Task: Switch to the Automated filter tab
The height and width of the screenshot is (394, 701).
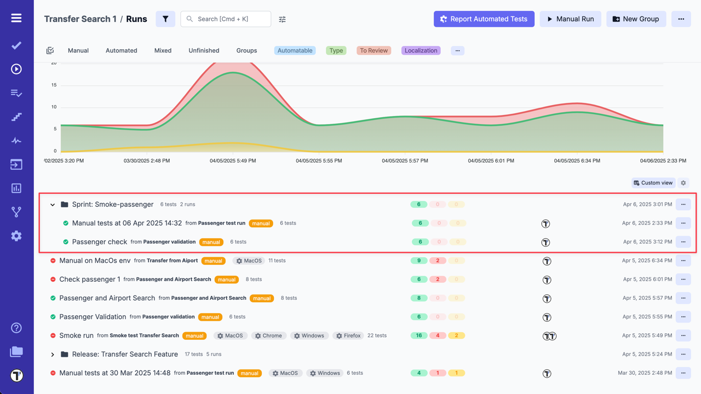Action: click(x=121, y=50)
